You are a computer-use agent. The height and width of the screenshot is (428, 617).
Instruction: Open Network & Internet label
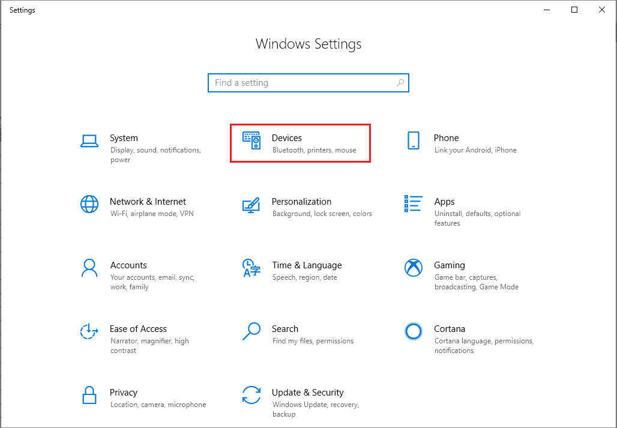click(148, 202)
